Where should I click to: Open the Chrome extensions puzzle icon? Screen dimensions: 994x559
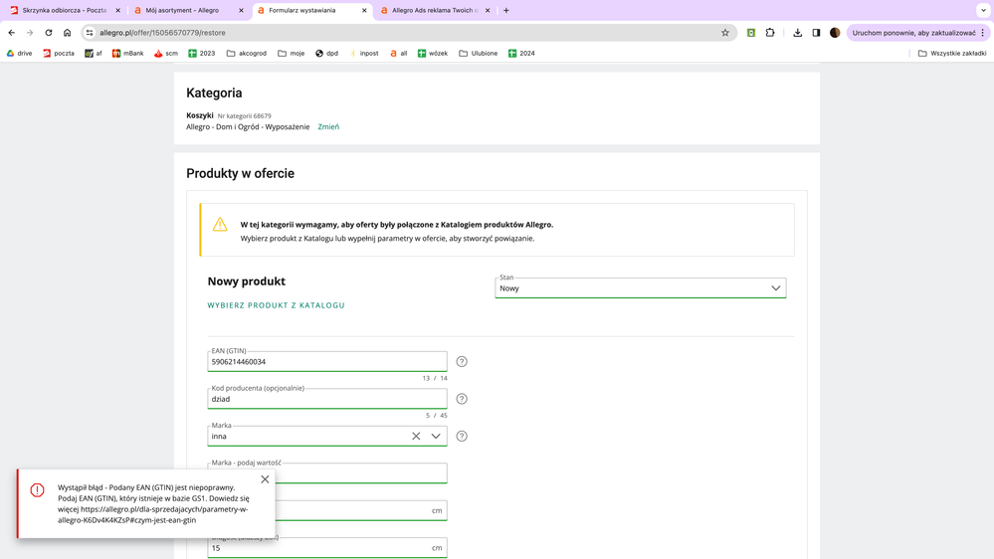pos(770,33)
